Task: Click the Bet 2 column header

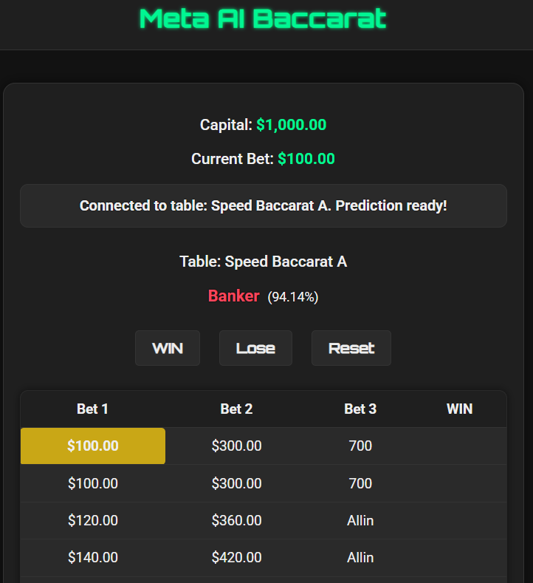Action: [236, 409]
